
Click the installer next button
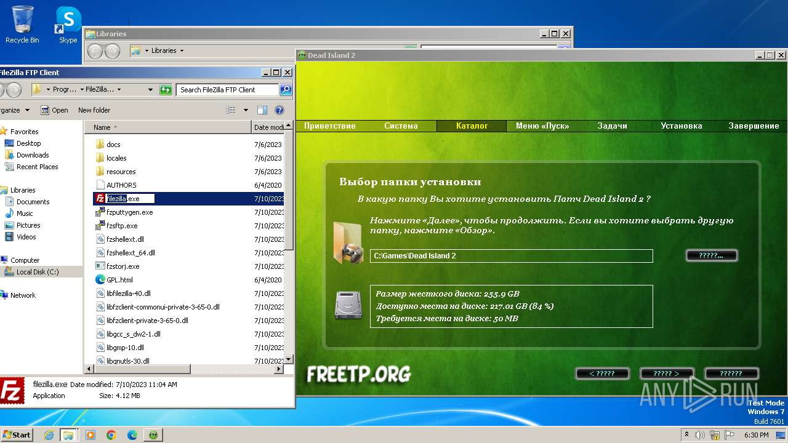coord(667,373)
